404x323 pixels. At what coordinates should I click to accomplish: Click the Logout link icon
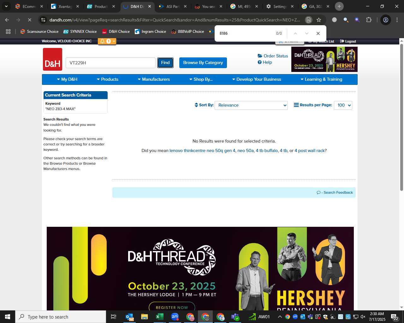(342, 41)
